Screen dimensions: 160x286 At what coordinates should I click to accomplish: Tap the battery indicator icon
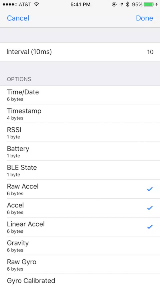coord(149,5)
